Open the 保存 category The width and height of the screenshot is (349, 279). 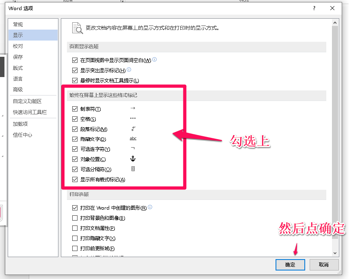tap(33, 57)
